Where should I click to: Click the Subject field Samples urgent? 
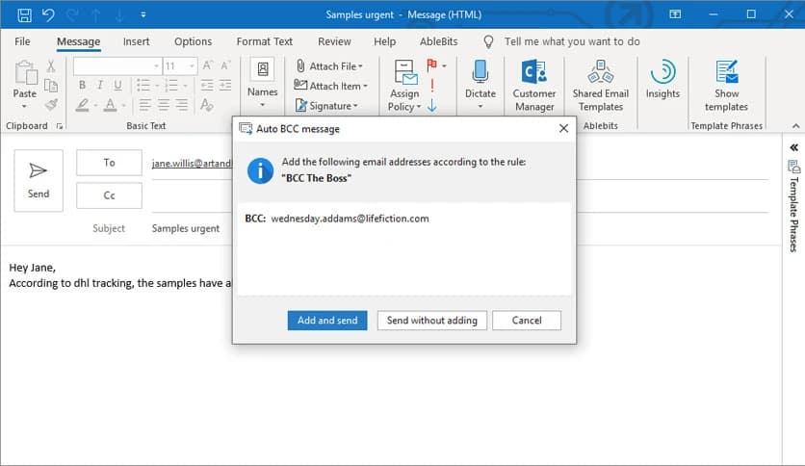tap(185, 229)
